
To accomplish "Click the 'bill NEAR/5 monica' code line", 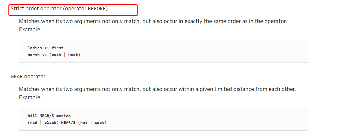I will click(49, 116).
